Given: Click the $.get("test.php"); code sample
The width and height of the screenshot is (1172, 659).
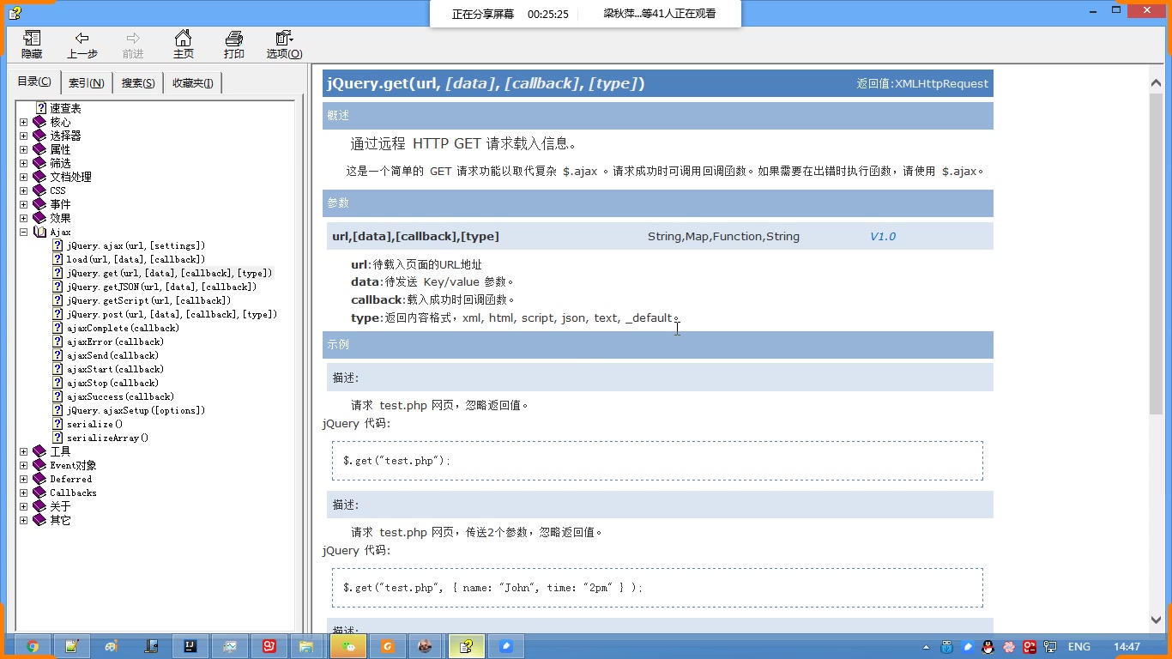Looking at the screenshot, I should (396, 461).
